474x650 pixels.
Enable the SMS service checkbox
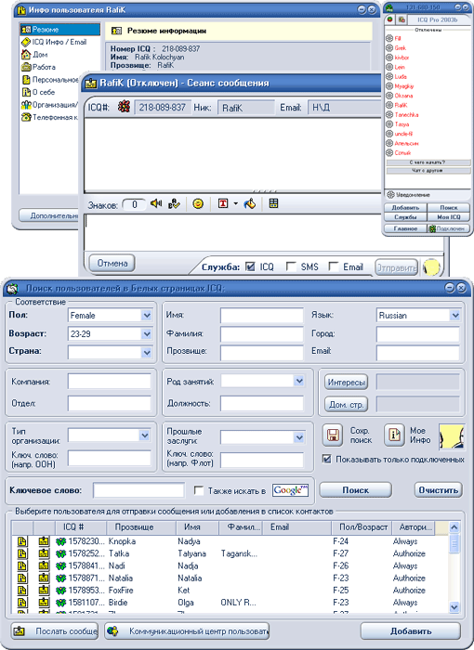(x=292, y=266)
